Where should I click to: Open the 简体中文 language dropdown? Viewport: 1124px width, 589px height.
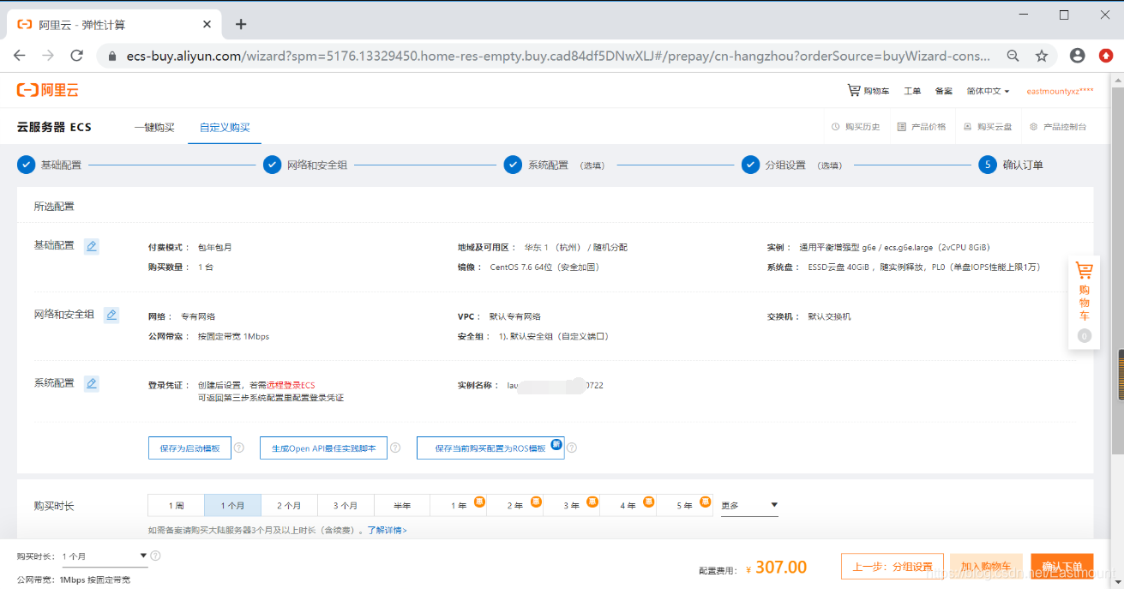tap(986, 90)
